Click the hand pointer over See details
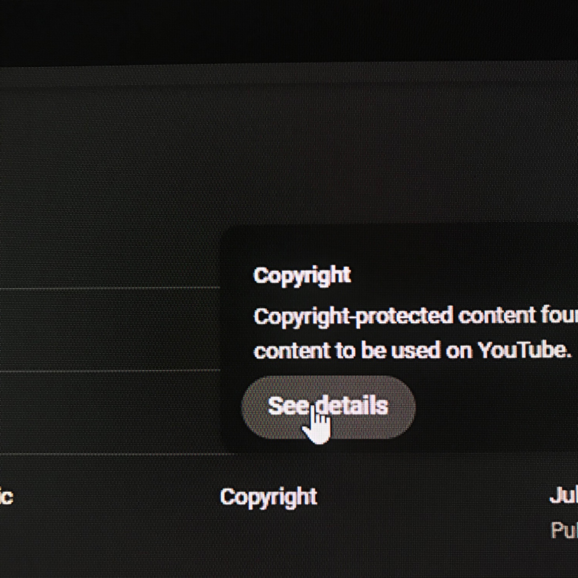Screen dimensions: 578x578 click(318, 425)
